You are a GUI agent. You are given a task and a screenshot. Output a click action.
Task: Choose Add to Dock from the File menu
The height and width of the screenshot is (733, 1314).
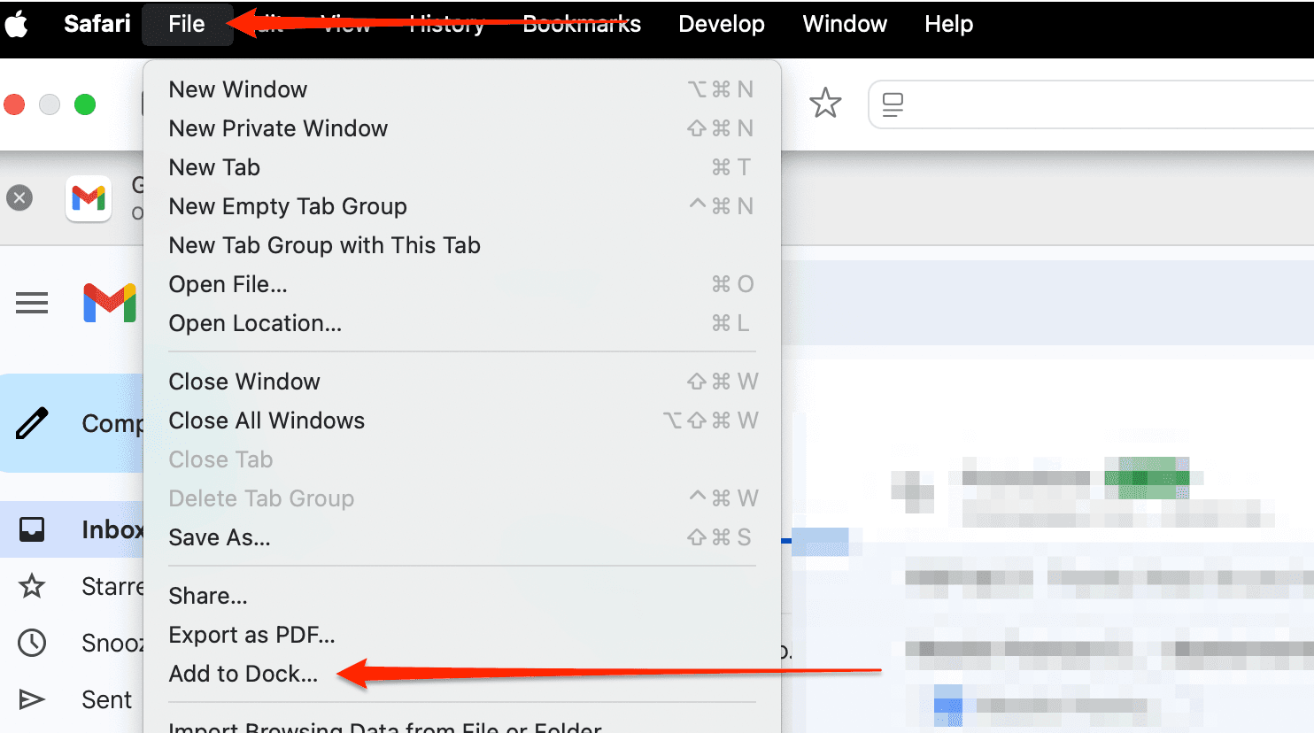[x=243, y=674]
